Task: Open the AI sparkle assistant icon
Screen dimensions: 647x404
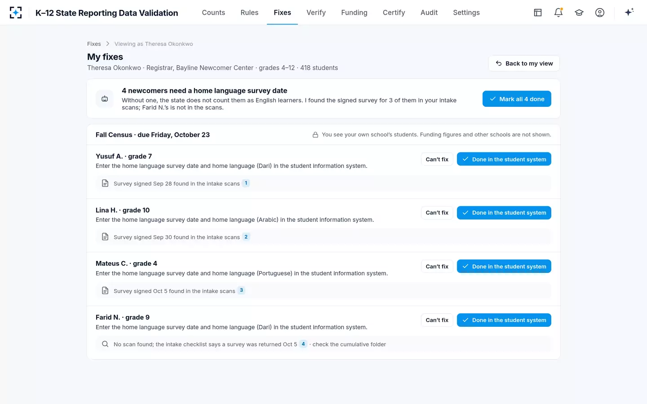Action: (629, 12)
